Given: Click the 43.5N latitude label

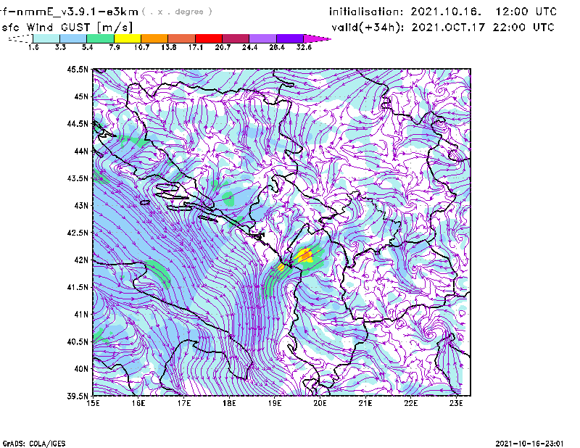Looking at the screenshot, I should (78, 178).
